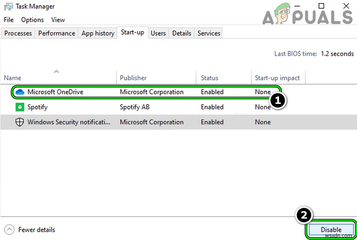Click Enabled status in Windows Security row
357x240 pixels.
tap(212, 122)
